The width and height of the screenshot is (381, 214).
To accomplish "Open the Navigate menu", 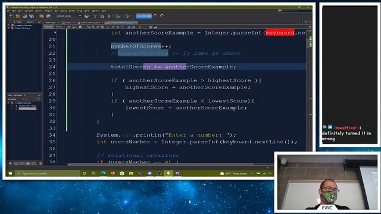I will (x=29, y=11).
